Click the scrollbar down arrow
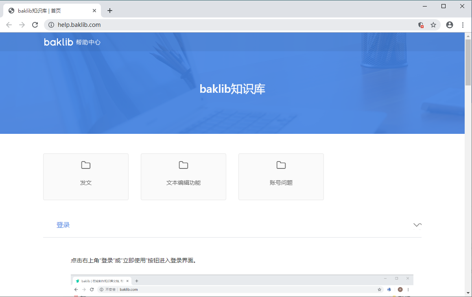 click(468, 293)
